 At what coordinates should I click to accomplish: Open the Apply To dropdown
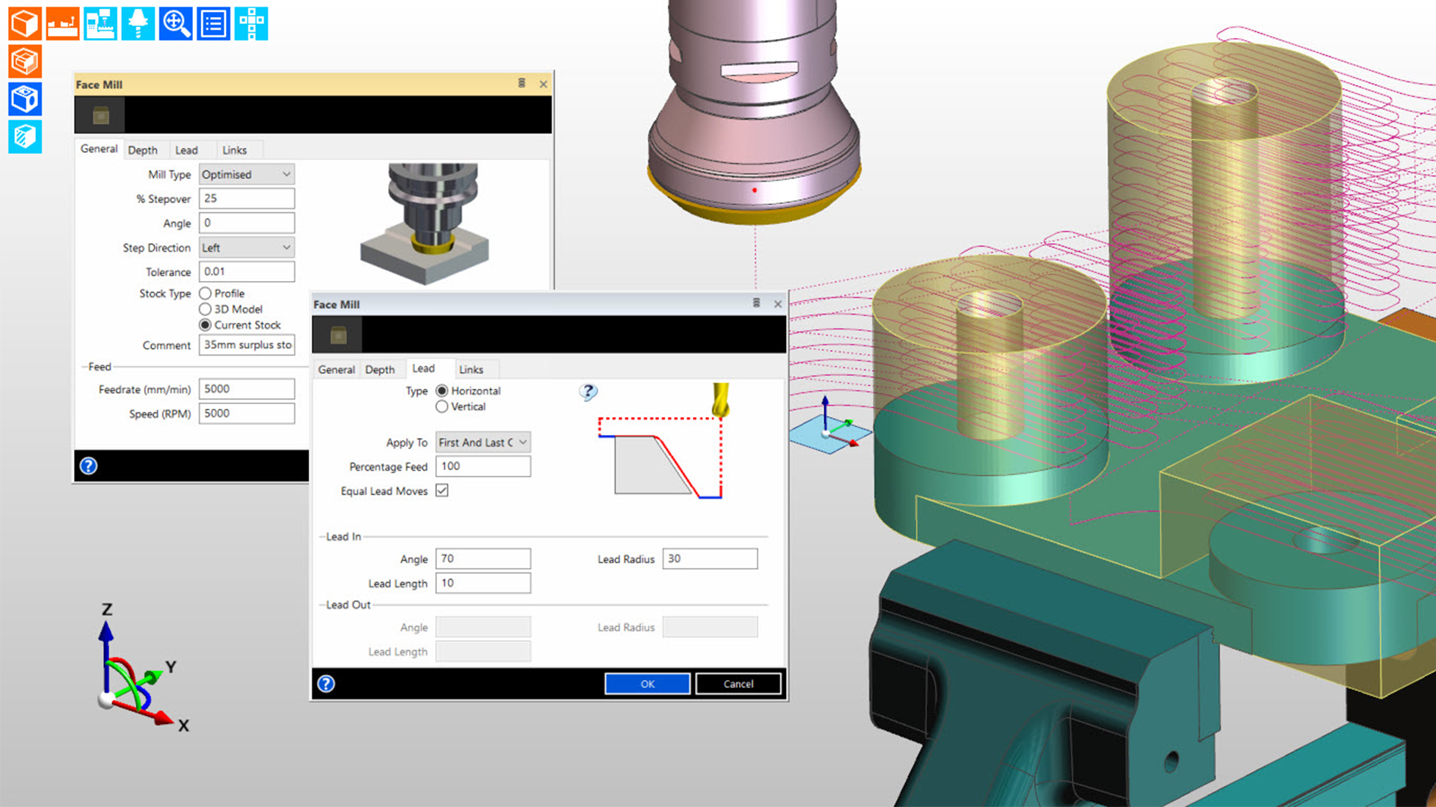pyautogui.click(x=483, y=442)
